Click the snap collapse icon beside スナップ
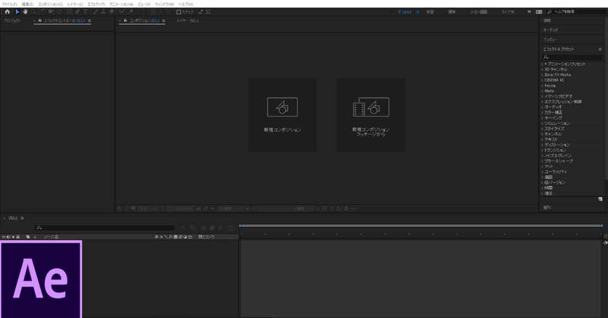The image size is (608, 318). tap(201, 12)
